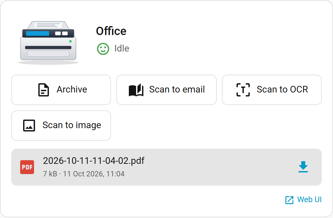Image resolution: width=333 pixels, height=218 pixels.
Task: Click the Scan to OCR label text
Action: pyautogui.click(x=282, y=90)
